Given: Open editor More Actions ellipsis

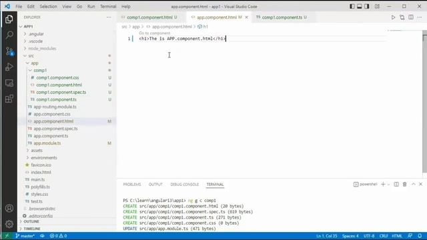Looking at the screenshot, I should coord(420,17).
